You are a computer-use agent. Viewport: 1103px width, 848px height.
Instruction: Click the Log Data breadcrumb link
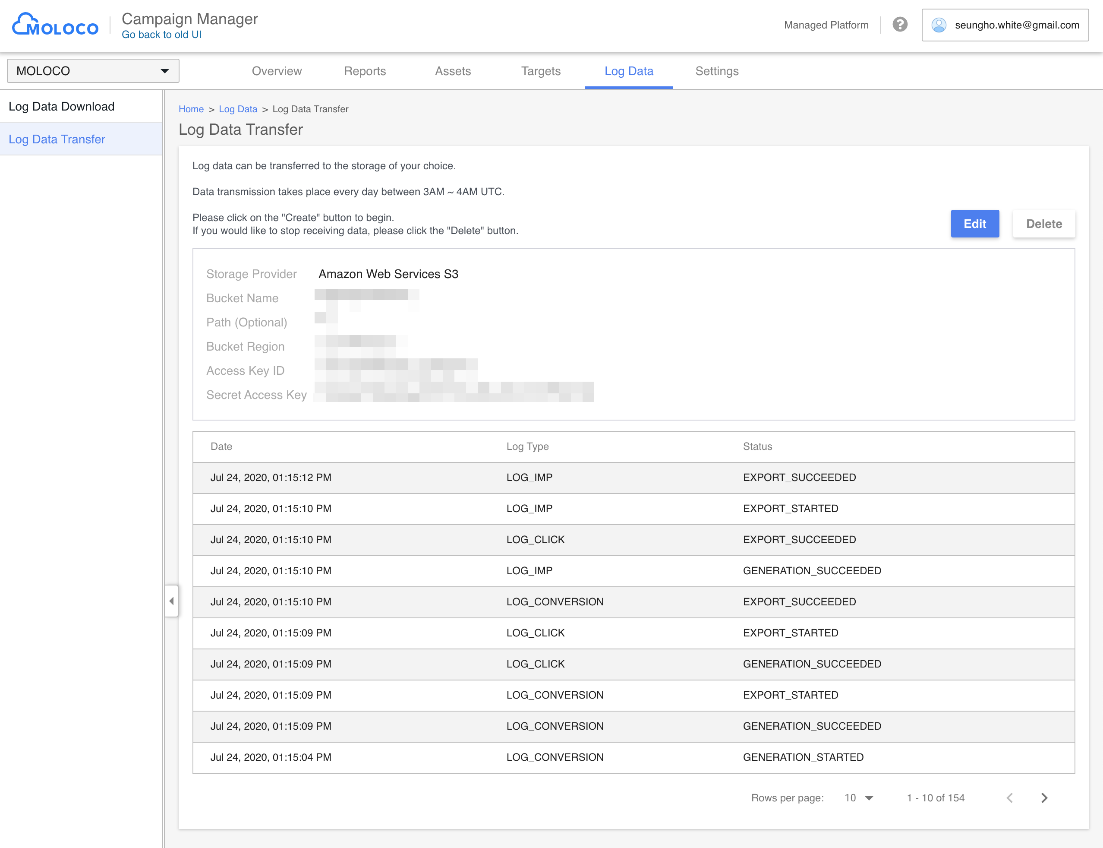[x=238, y=109]
